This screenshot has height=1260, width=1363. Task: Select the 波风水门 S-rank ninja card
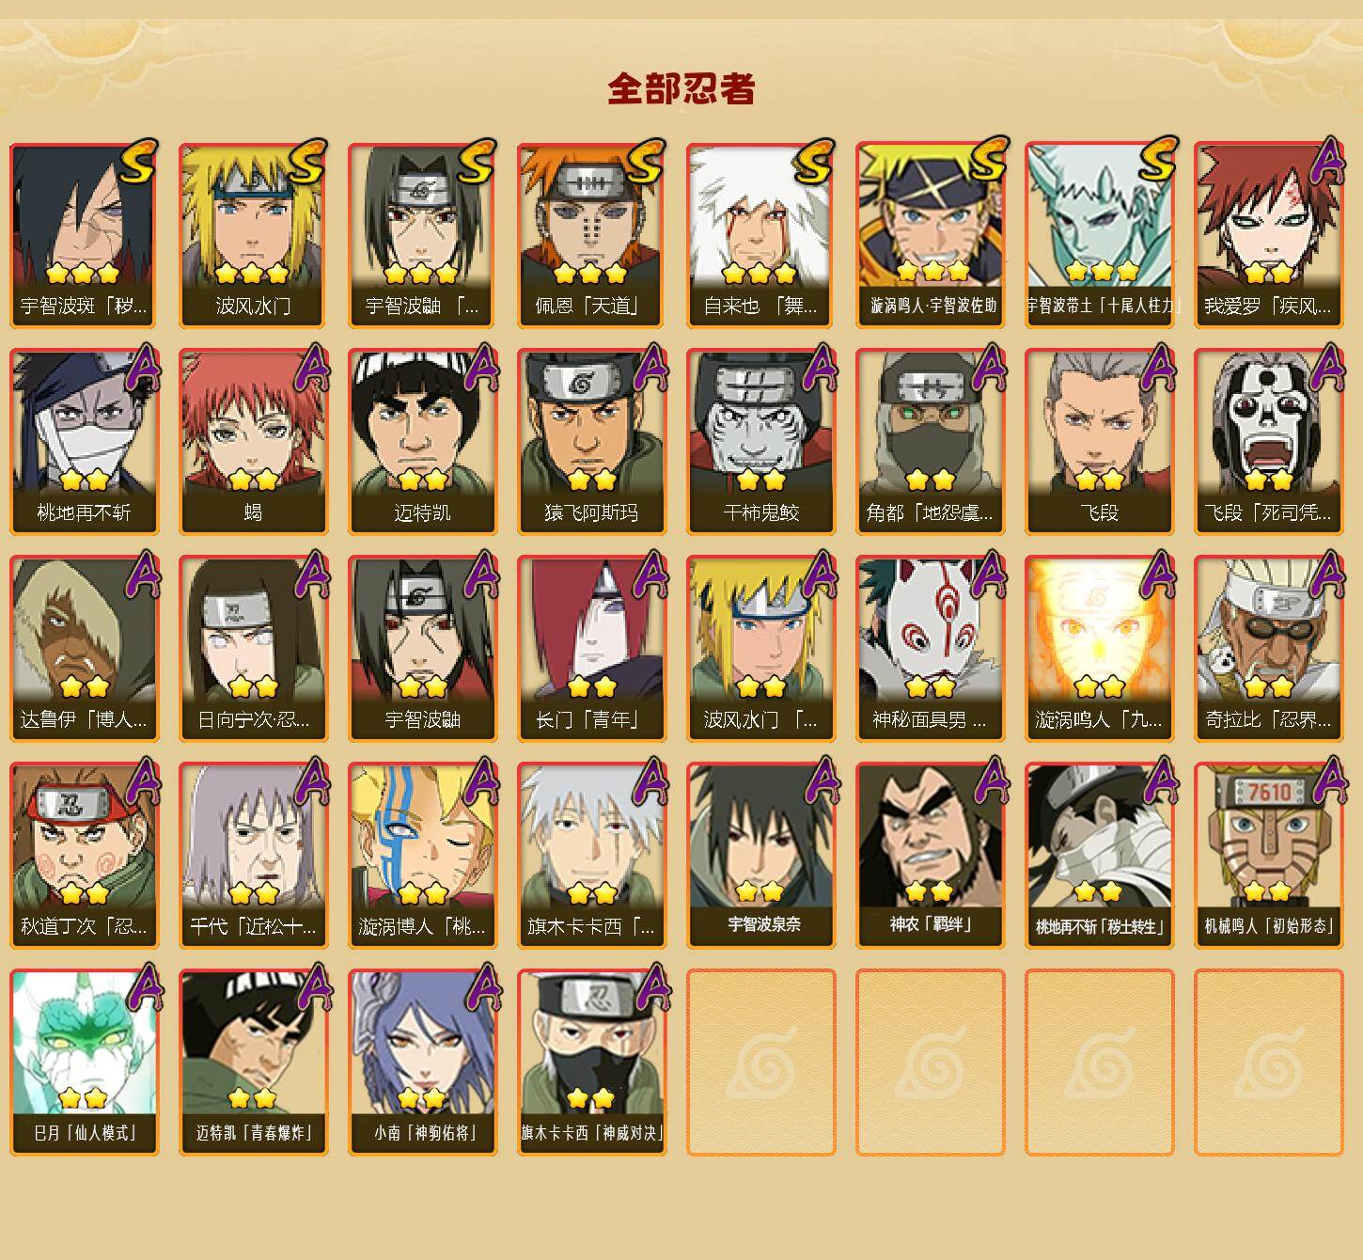tap(253, 235)
